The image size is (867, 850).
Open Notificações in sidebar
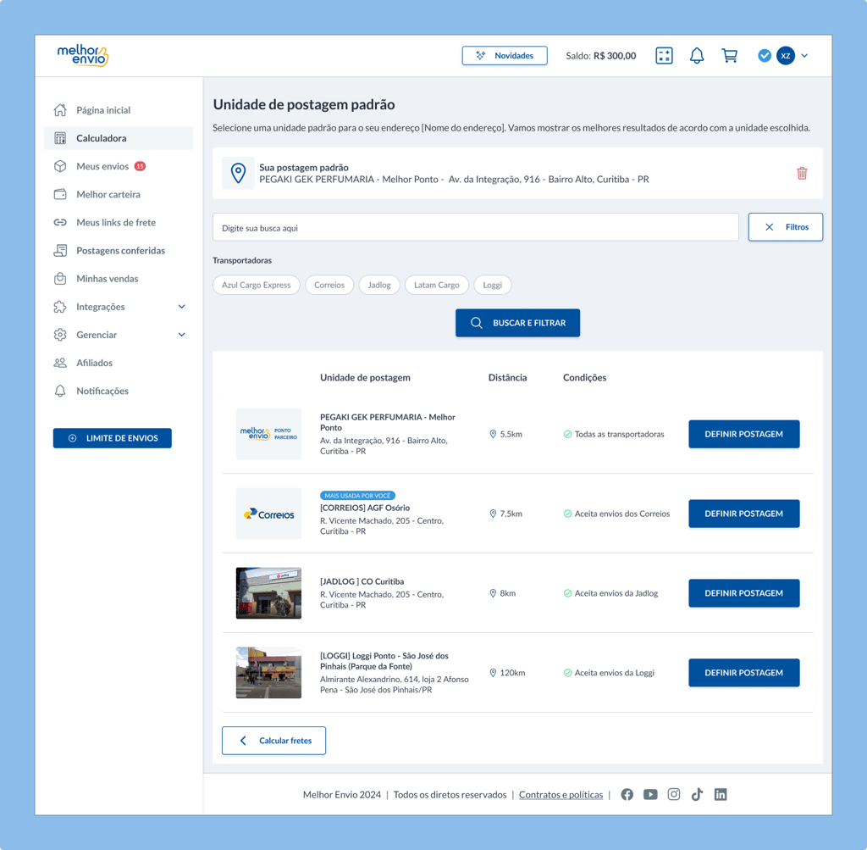click(x=119, y=392)
